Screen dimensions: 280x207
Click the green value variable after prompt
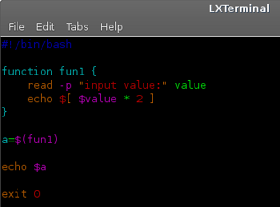(190, 85)
